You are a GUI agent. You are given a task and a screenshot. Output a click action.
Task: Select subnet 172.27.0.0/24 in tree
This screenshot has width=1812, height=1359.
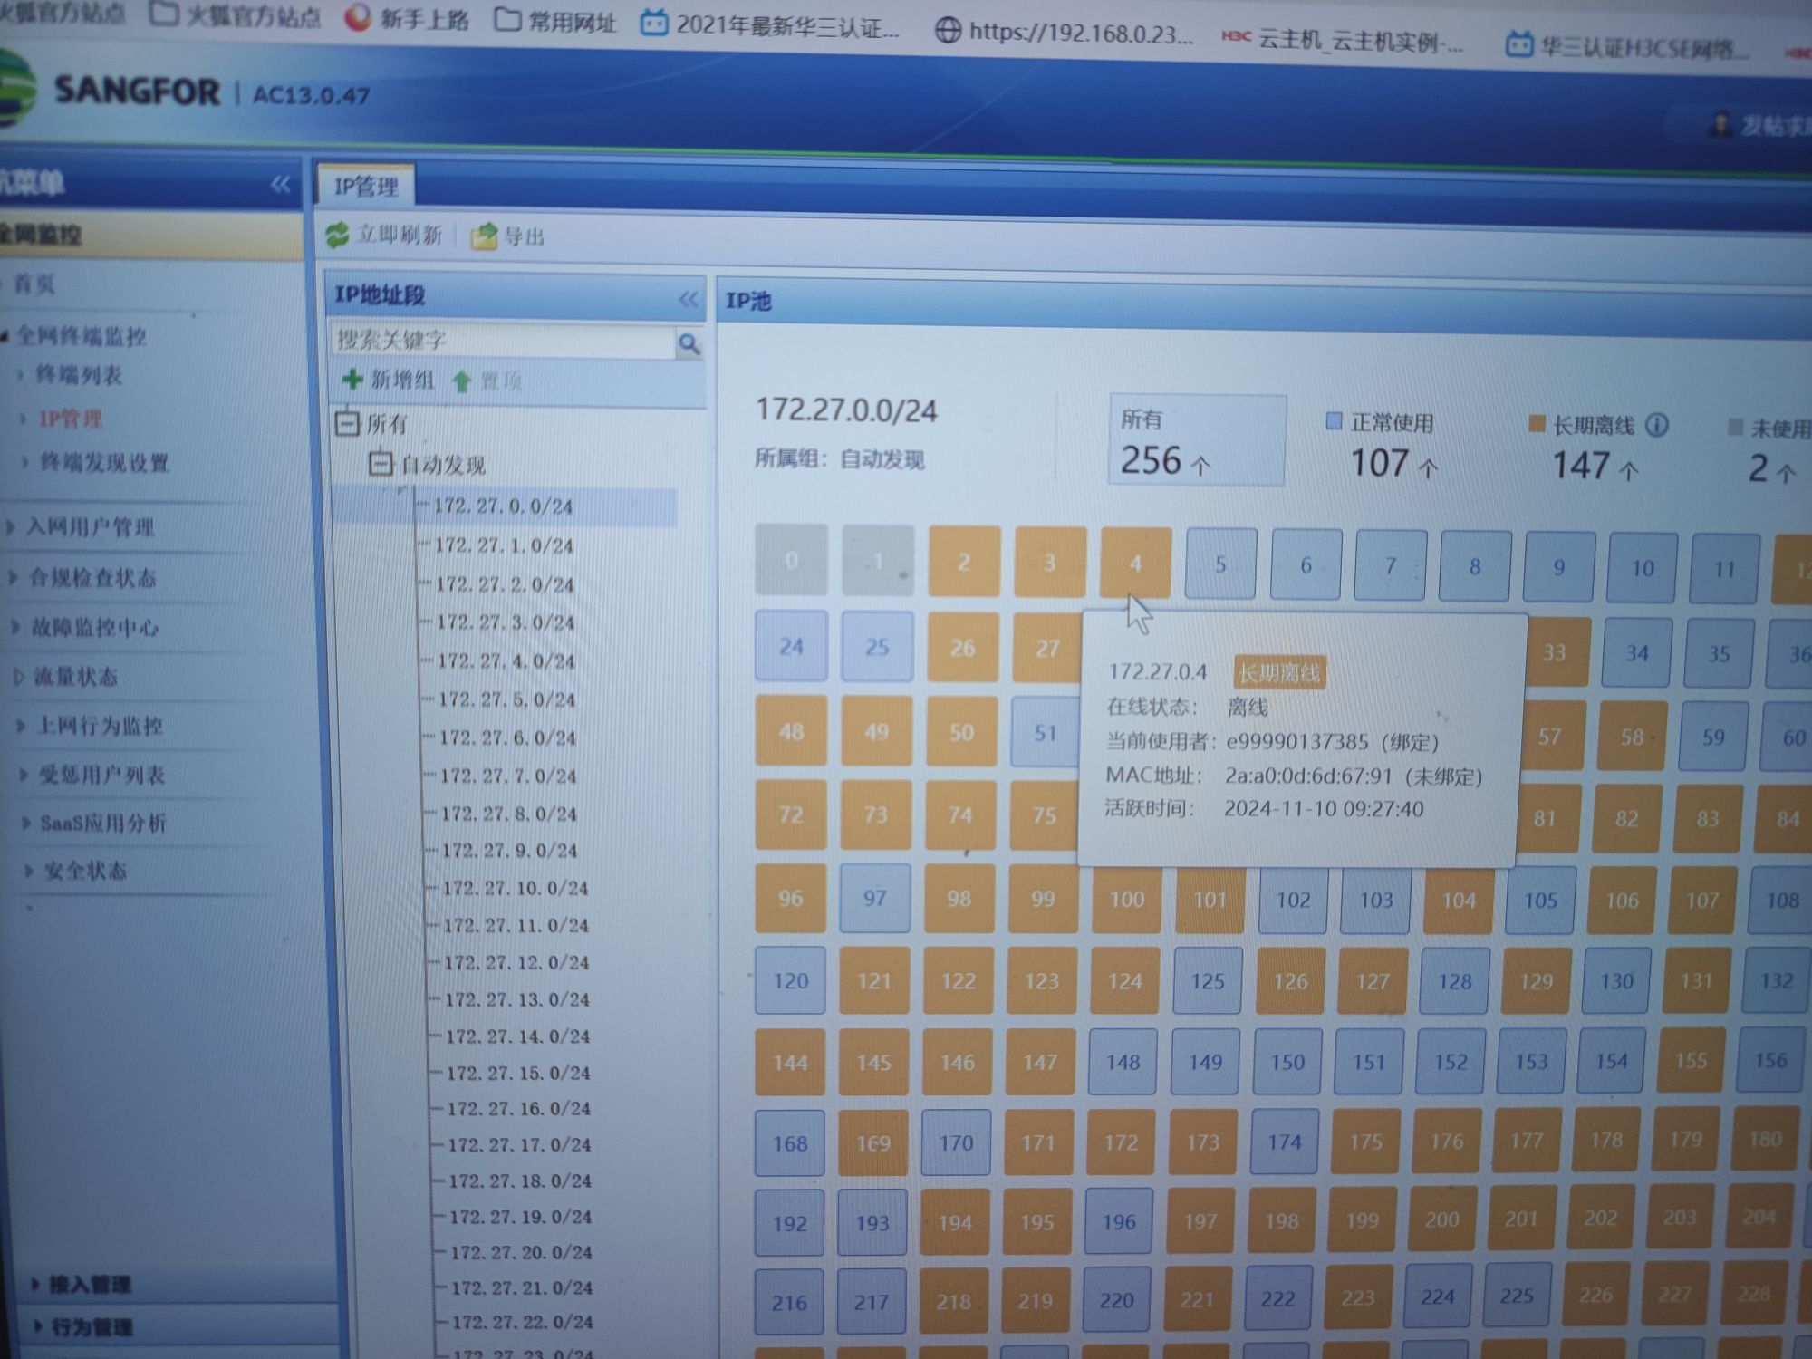[x=503, y=506]
